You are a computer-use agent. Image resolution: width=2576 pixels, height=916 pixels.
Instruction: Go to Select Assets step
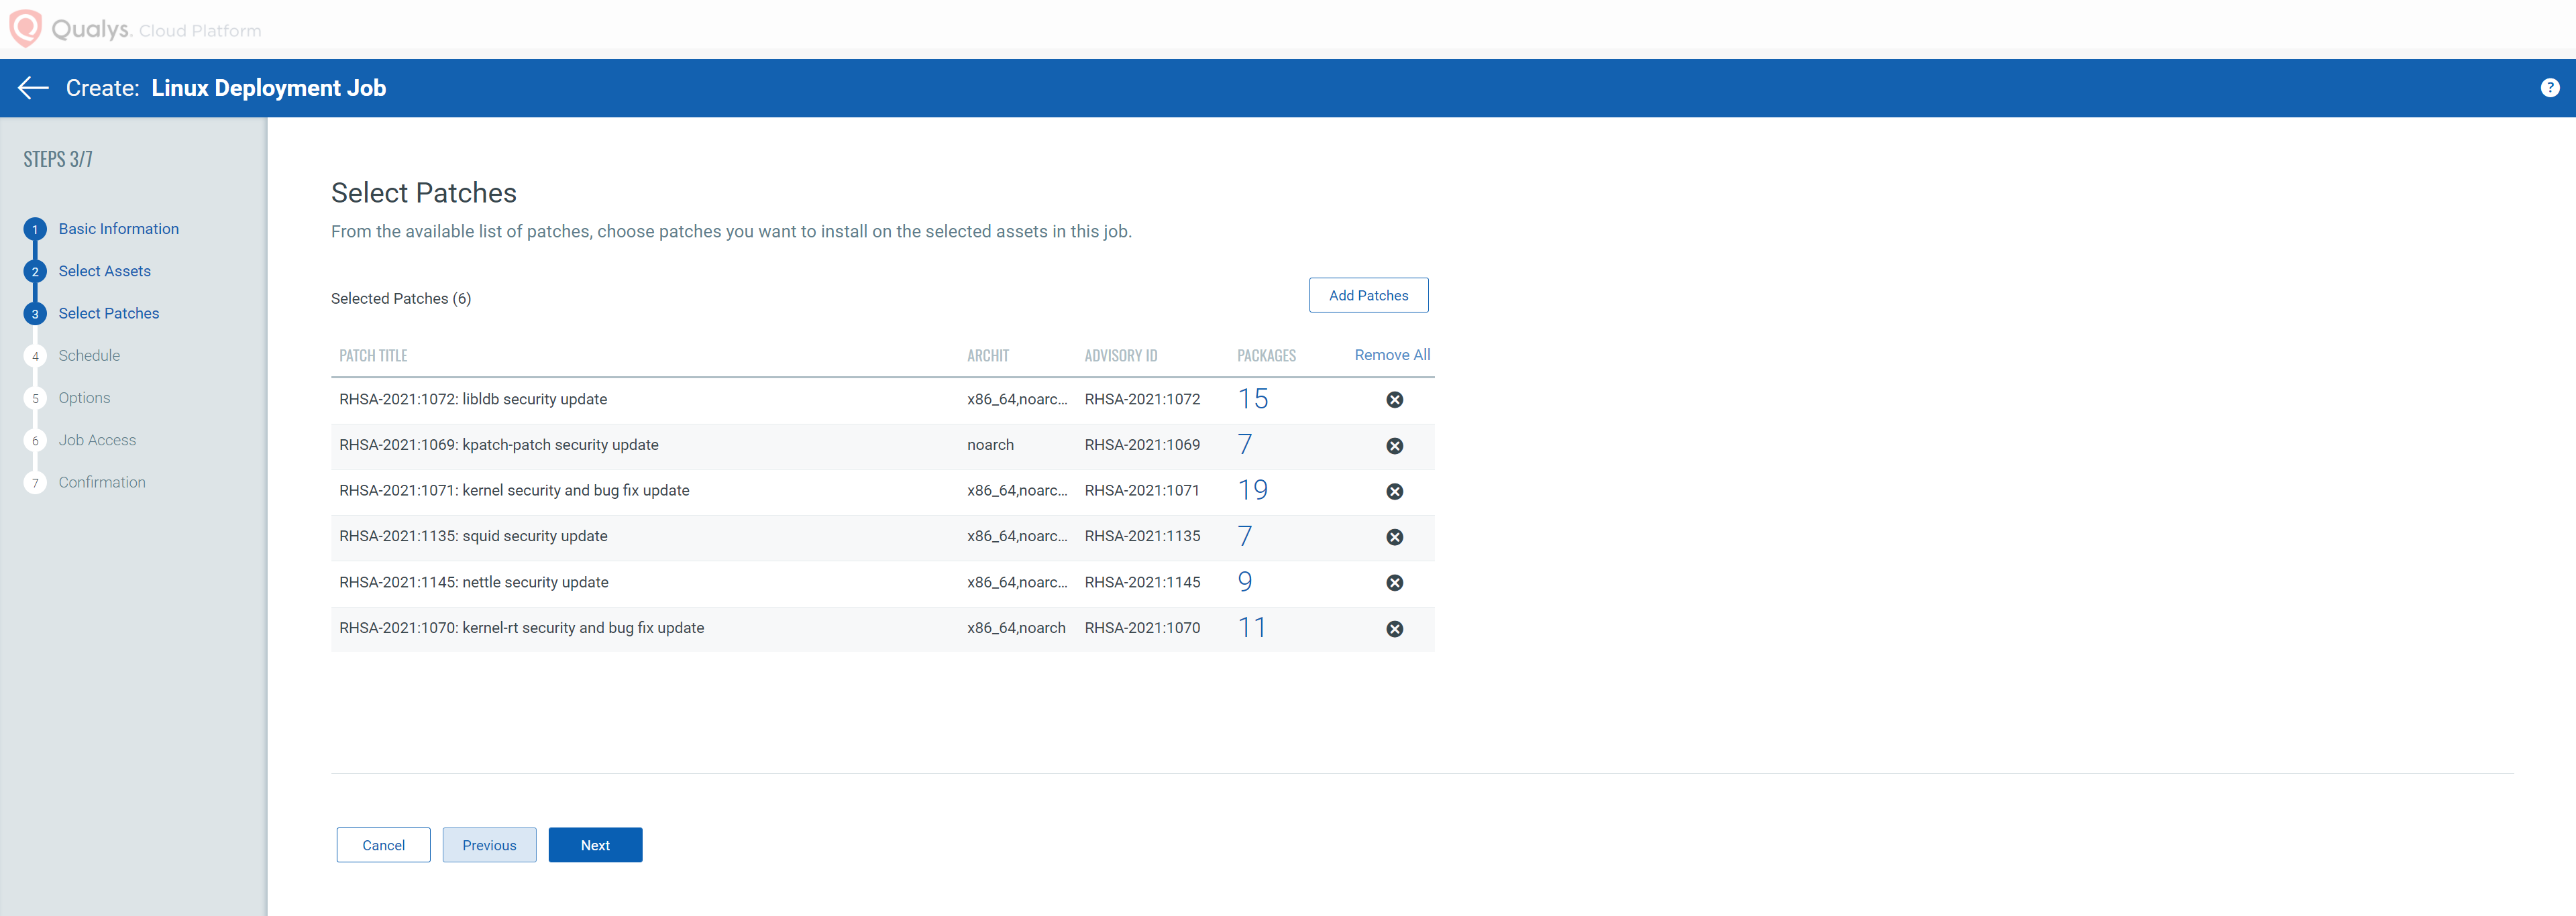click(104, 271)
